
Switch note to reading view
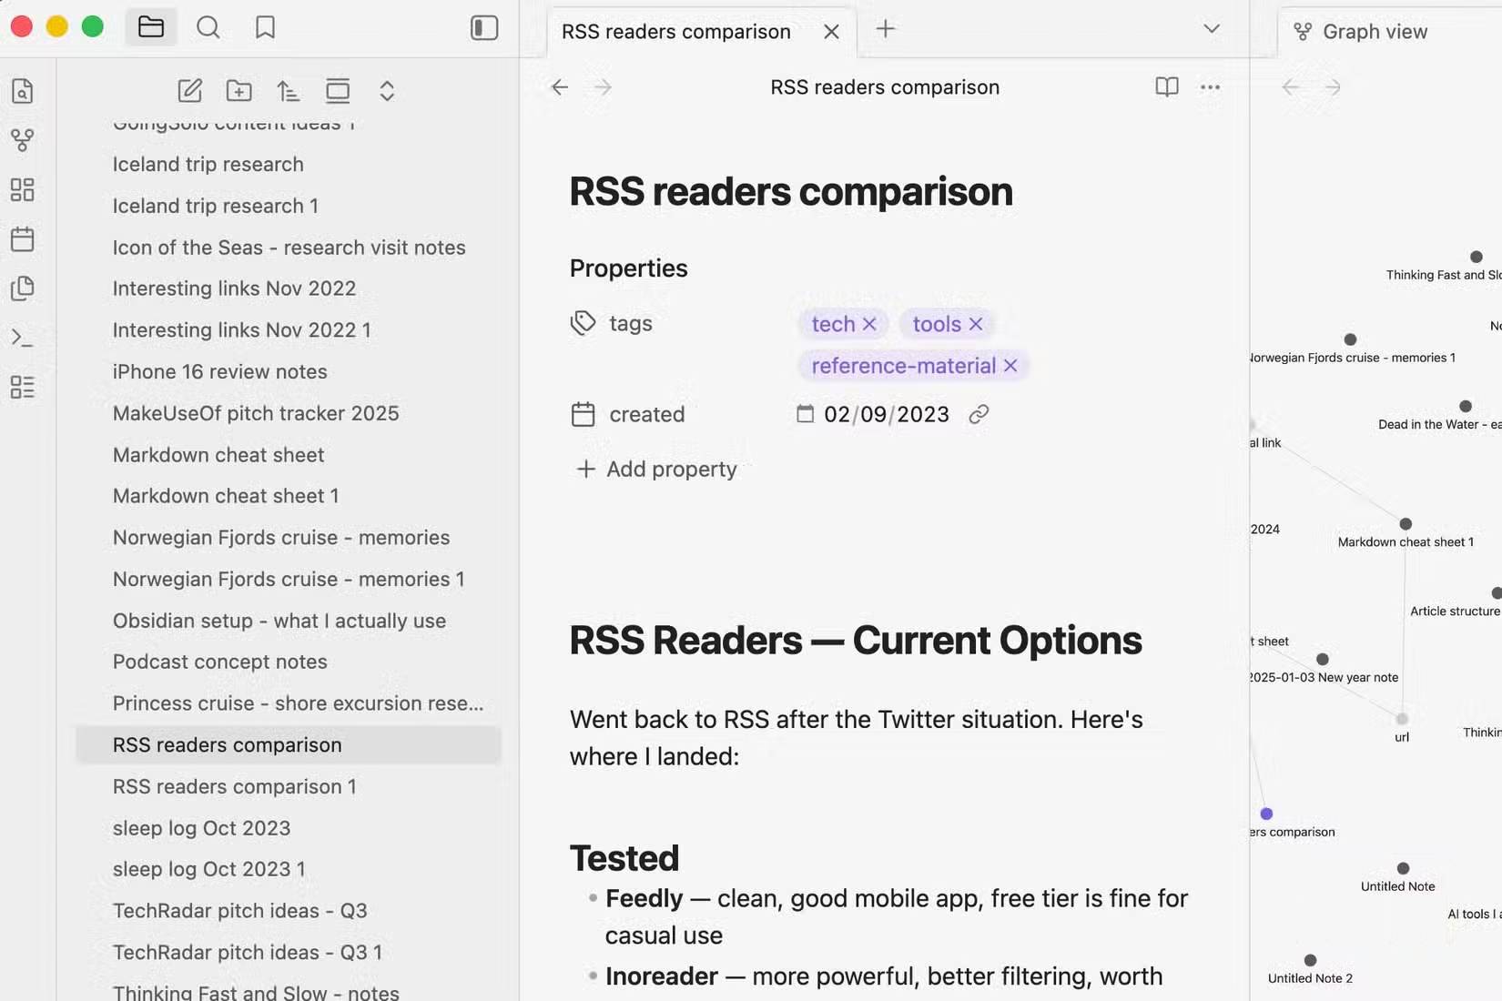click(1166, 86)
